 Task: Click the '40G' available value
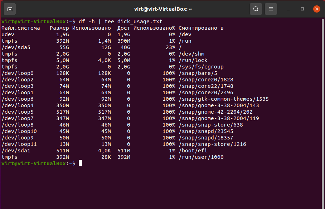click(x=125, y=47)
